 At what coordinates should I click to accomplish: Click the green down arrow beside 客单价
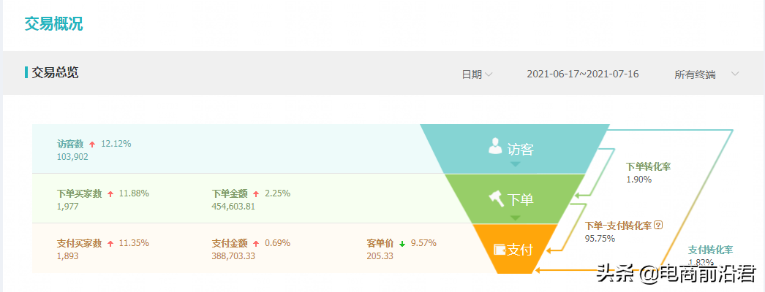click(x=402, y=243)
